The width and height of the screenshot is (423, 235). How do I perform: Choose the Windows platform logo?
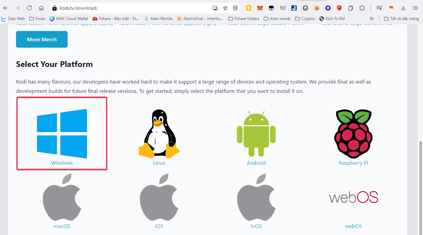(62, 133)
